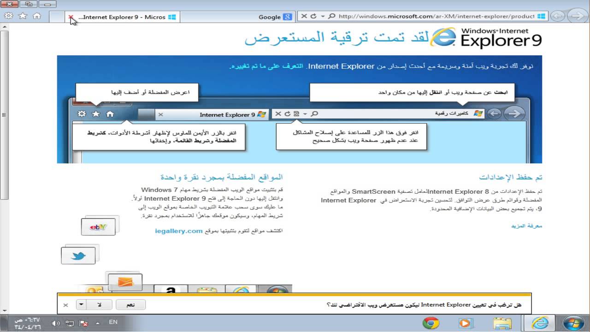Open the Tools gear menu
Image resolution: width=590 pixels, height=332 pixels.
(x=8, y=16)
